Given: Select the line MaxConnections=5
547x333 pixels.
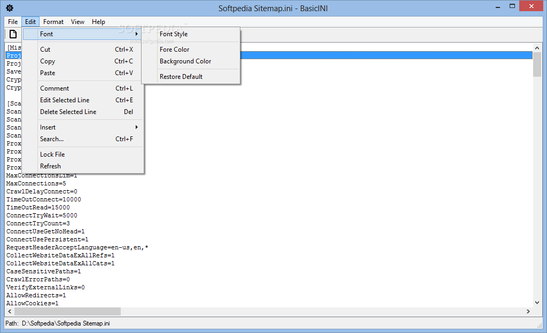Looking at the screenshot, I should click(36, 183).
